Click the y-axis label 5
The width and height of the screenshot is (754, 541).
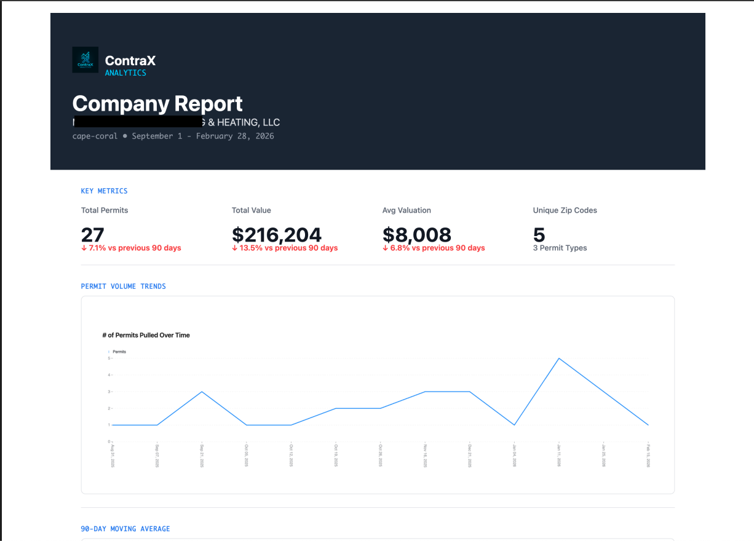point(109,358)
